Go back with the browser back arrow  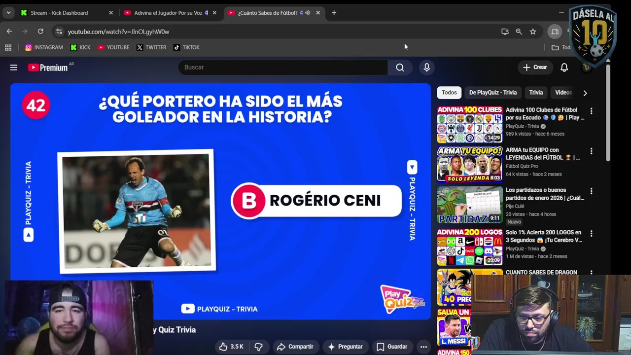(x=9, y=32)
